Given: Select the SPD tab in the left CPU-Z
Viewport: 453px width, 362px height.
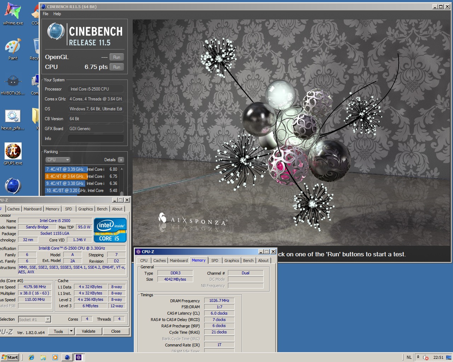Looking at the screenshot, I should pyautogui.click(x=69, y=209).
